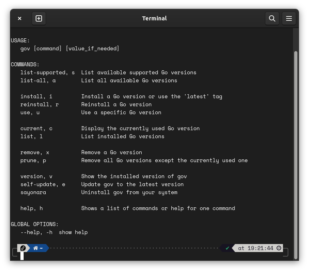Open the hamburger main menu
Screen dimensions: 309x272
coord(289,18)
